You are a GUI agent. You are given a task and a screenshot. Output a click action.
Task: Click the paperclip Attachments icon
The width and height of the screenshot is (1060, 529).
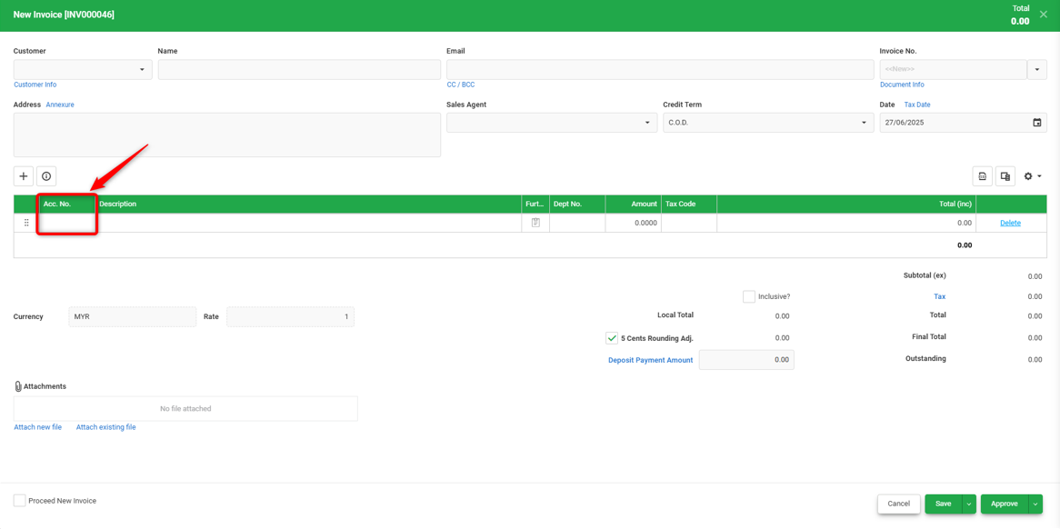18,386
